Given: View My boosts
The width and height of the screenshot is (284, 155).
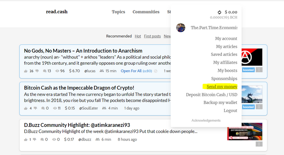Looking at the screenshot, I should pyautogui.click(x=227, y=71).
